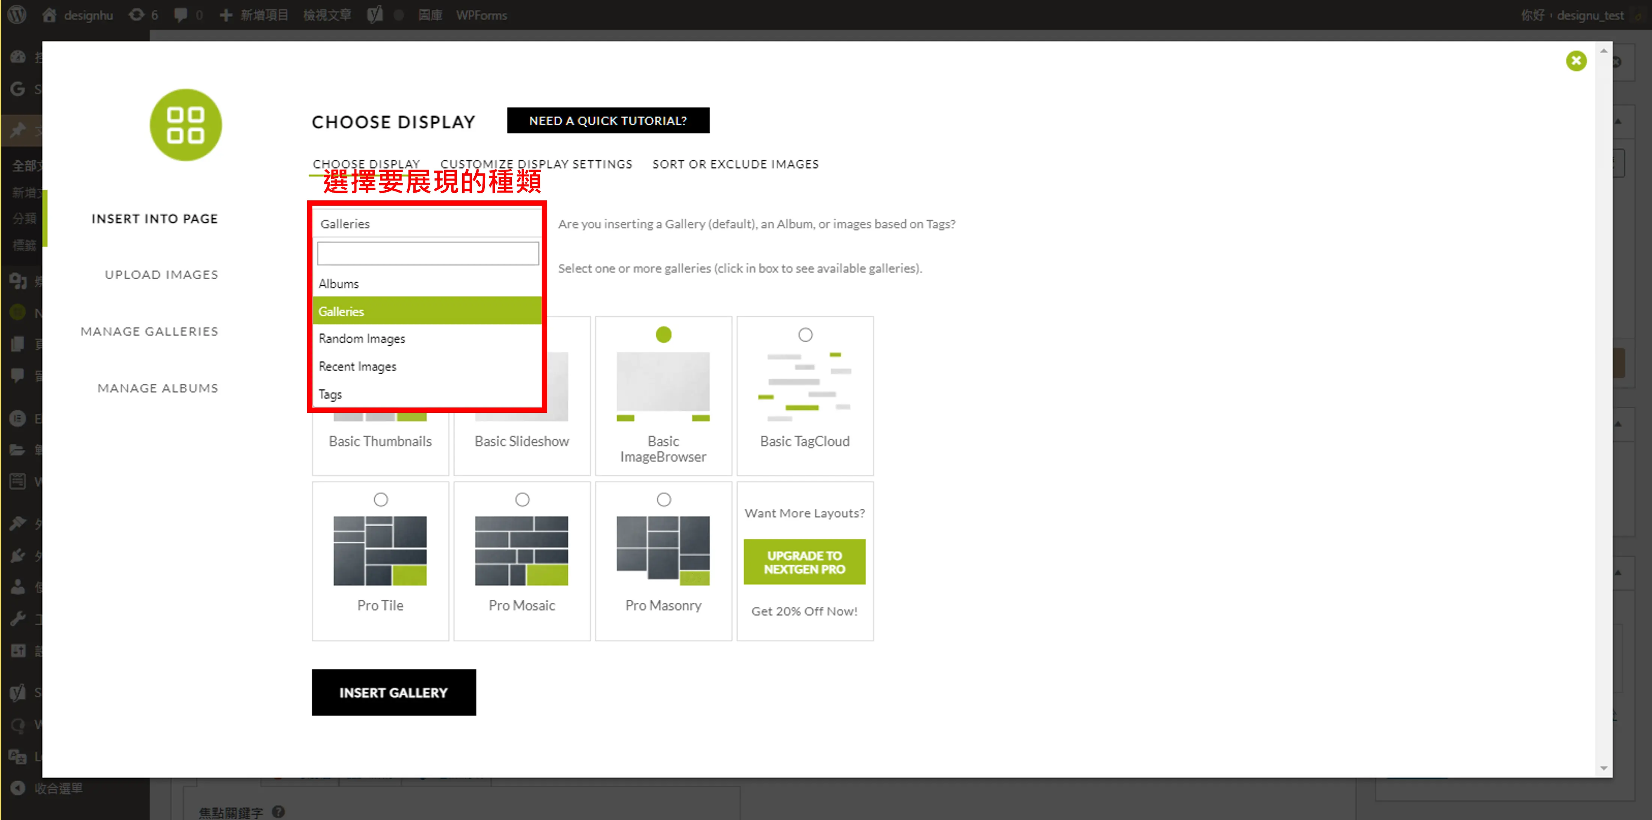This screenshot has height=820, width=1652.
Task: Close the gallery modal with green X
Action: pos(1576,61)
